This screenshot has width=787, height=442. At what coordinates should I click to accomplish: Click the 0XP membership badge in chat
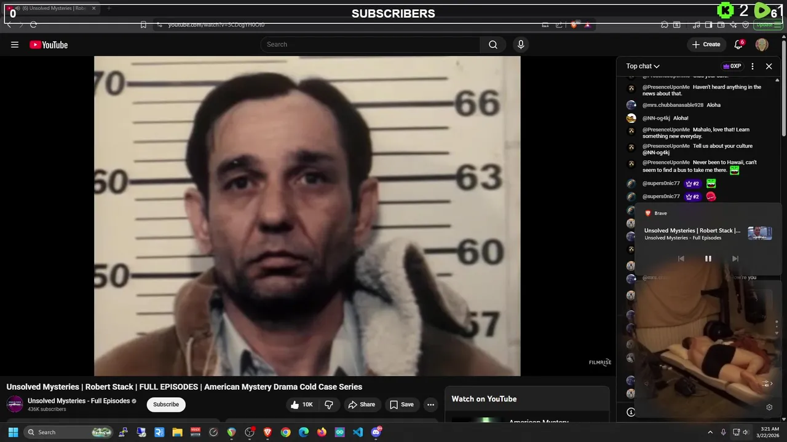pyautogui.click(x=732, y=66)
